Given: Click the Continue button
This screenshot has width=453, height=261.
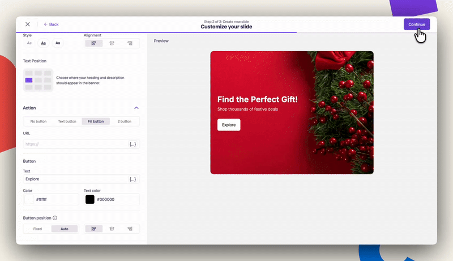Looking at the screenshot, I should click(x=417, y=24).
